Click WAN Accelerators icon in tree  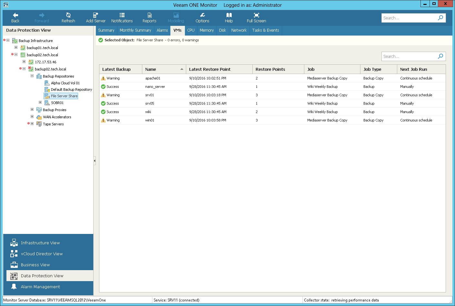point(39,117)
